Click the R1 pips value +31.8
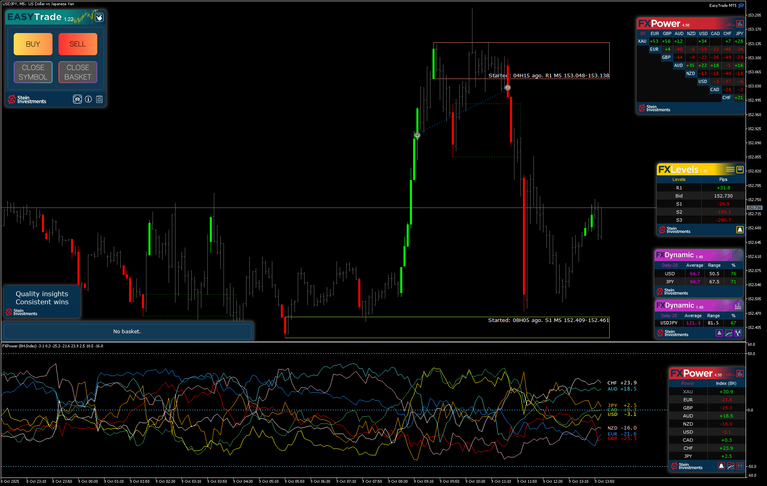Image resolution: width=767 pixels, height=486 pixels. click(x=723, y=188)
